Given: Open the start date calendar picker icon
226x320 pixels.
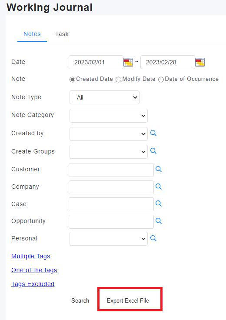Looking at the screenshot, I should pos(128,62).
